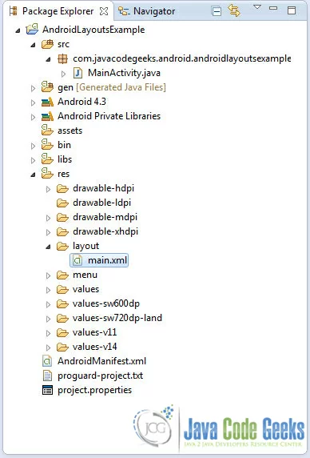This screenshot has height=458, width=310.
Task: Click the assets folder icon
Action: coord(47,130)
